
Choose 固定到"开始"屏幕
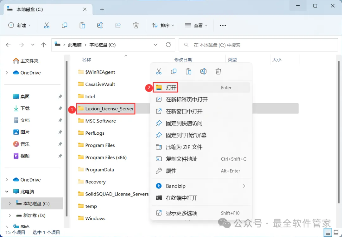201,135
